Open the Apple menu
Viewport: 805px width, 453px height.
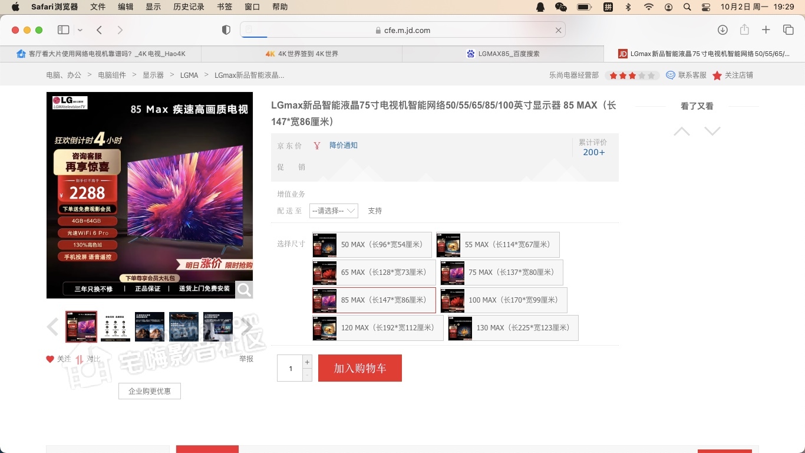[16, 7]
